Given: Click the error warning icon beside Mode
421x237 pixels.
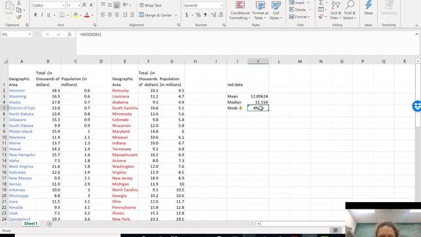Looking at the screenshot, I should [x=241, y=108].
